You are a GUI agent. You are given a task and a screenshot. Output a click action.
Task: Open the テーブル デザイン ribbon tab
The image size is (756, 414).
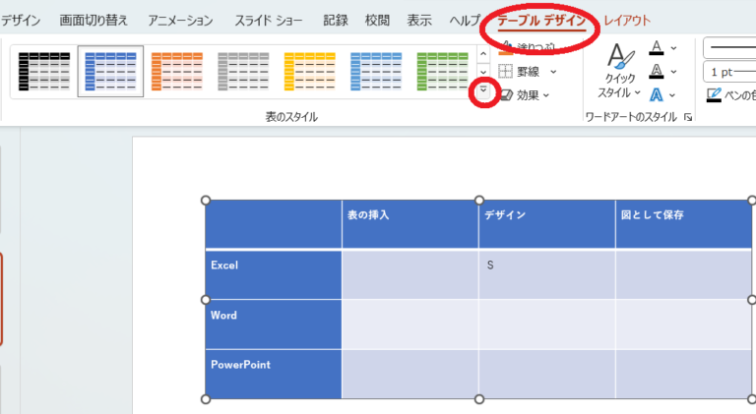click(541, 21)
